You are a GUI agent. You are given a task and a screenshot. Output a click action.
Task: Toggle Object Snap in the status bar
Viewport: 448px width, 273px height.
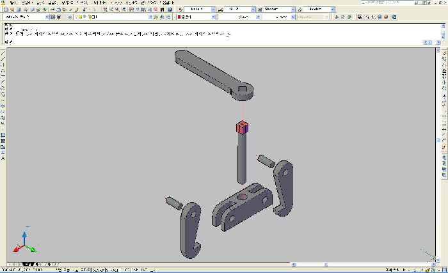98,270
